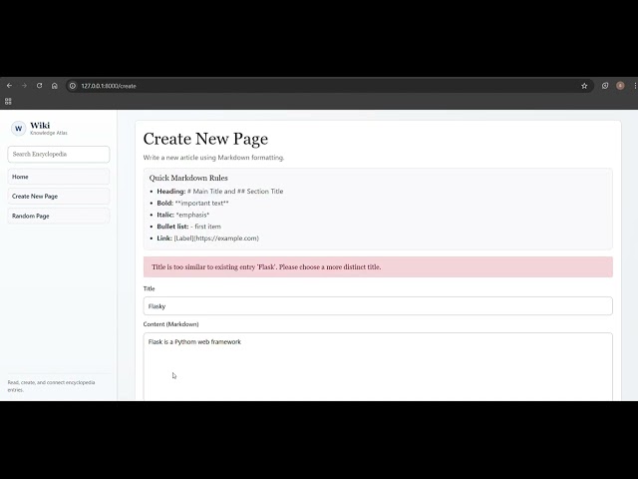Viewport: 638px width, 479px height.
Task: Click the Wiki 'W' logo icon
Action: (x=18, y=129)
